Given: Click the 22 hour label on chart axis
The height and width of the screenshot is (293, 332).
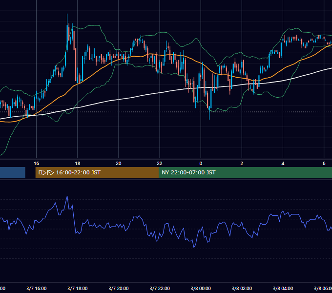Looking at the screenshot, I should pos(160,163).
